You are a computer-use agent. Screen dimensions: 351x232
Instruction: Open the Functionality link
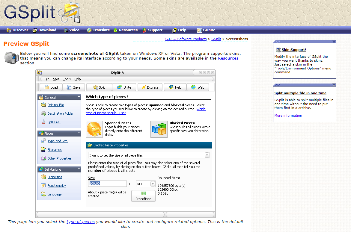[x=57, y=186]
